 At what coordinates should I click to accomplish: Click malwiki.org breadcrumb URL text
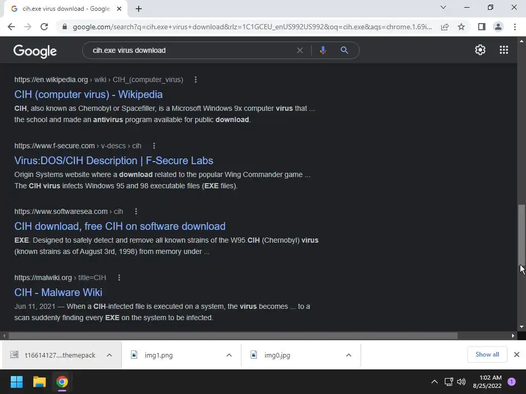coord(43,278)
